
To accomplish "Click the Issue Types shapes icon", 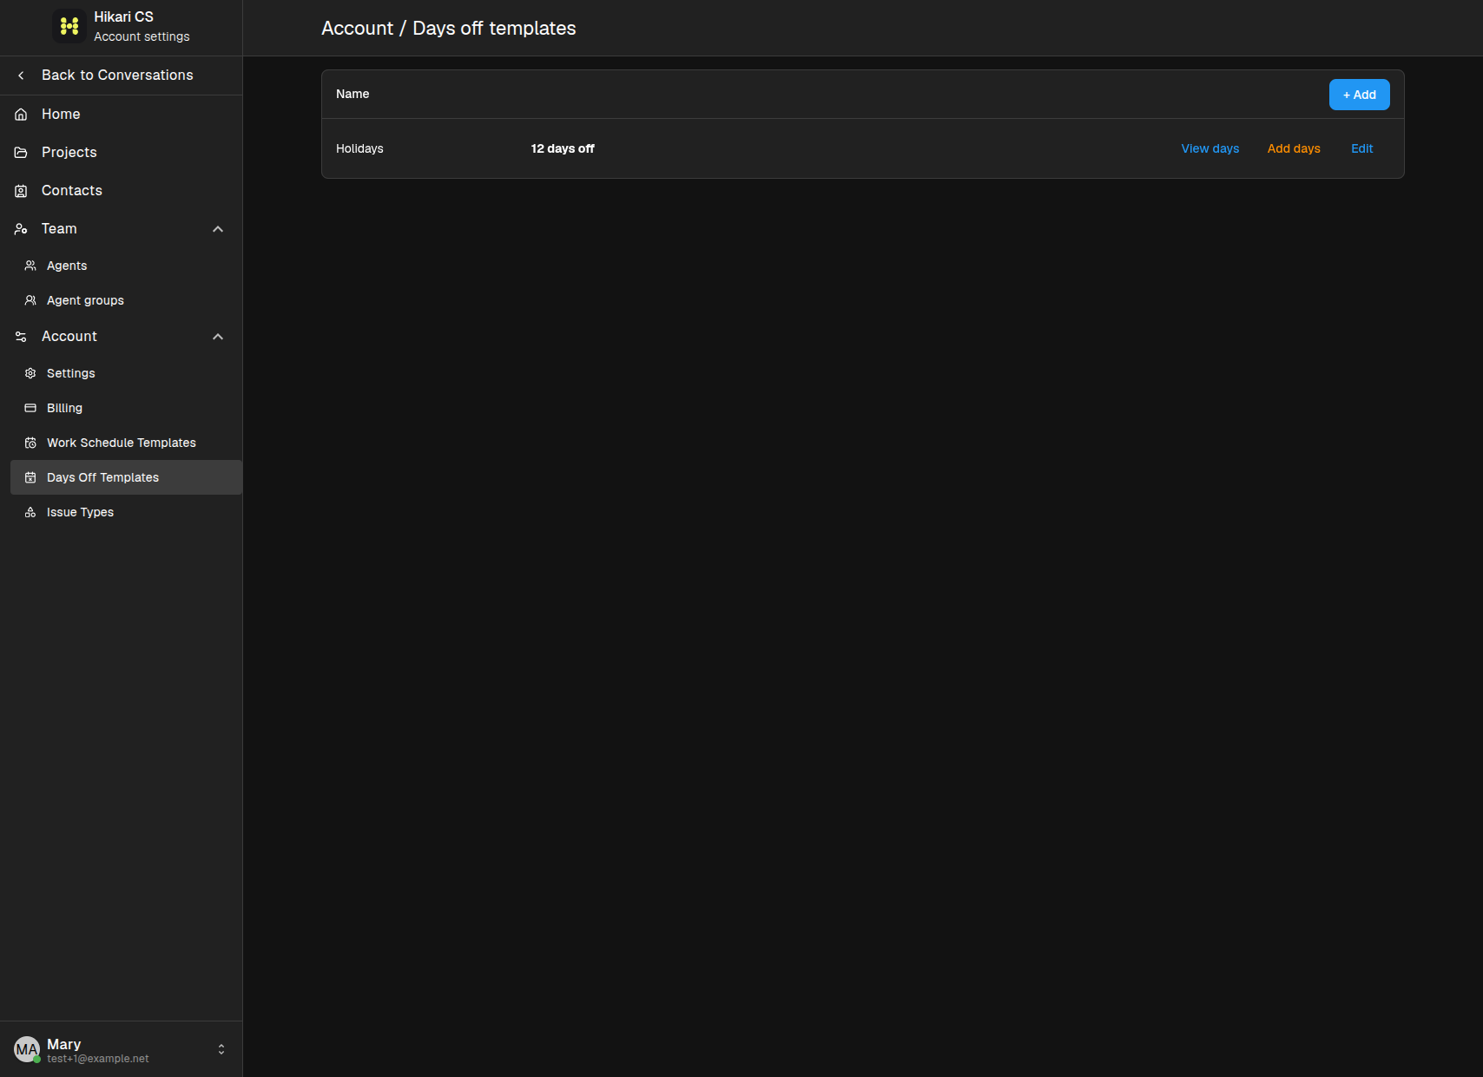I will (x=30, y=512).
